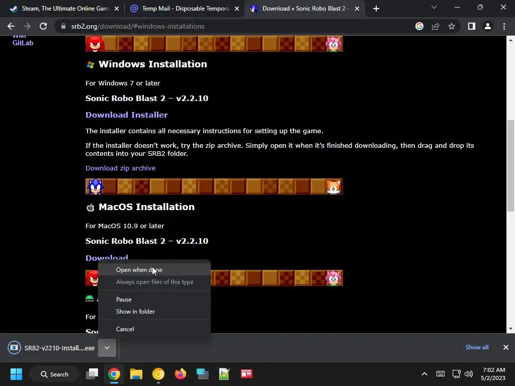Open the Chrome profile menu
The height and width of the screenshot is (386, 515).
coord(488,26)
